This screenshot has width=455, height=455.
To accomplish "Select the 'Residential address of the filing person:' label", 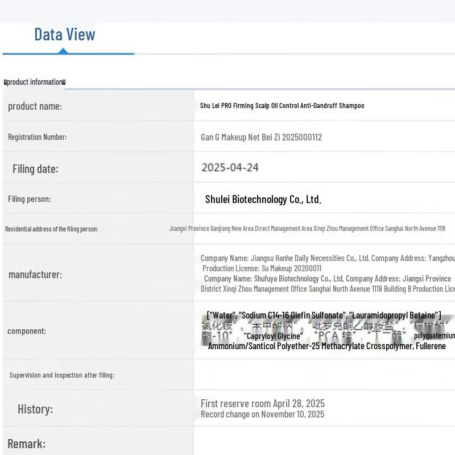I will pos(52,229).
